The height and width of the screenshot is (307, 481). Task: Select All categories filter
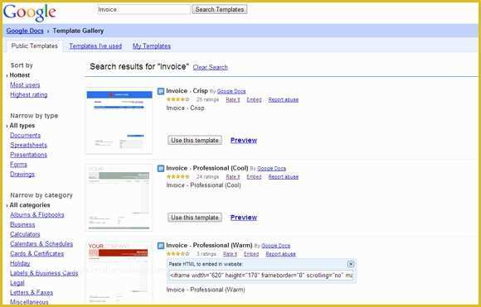pos(30,205)
